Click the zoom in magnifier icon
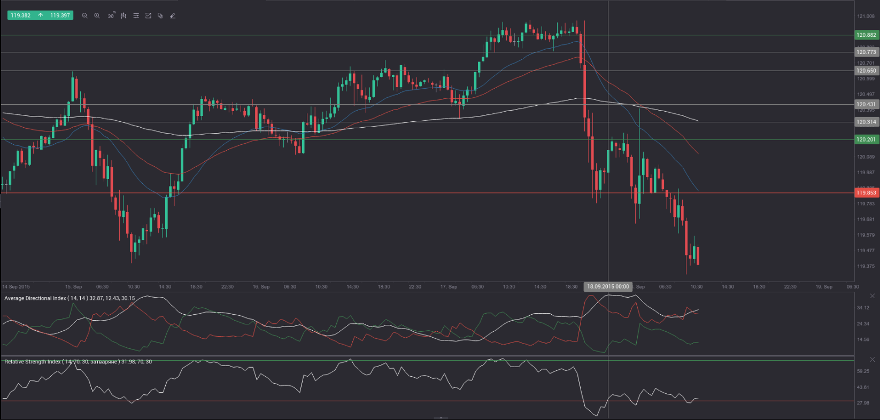The image size is (880, 420). click(97, 16)
